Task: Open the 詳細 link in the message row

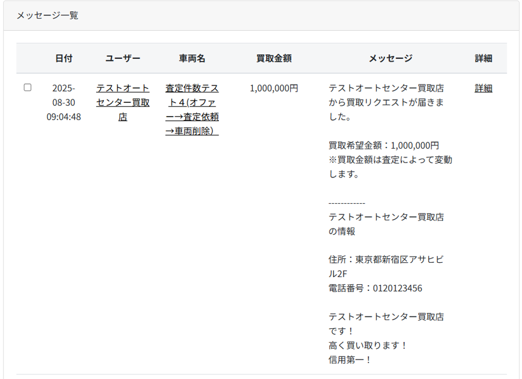Action: point(483,88)
